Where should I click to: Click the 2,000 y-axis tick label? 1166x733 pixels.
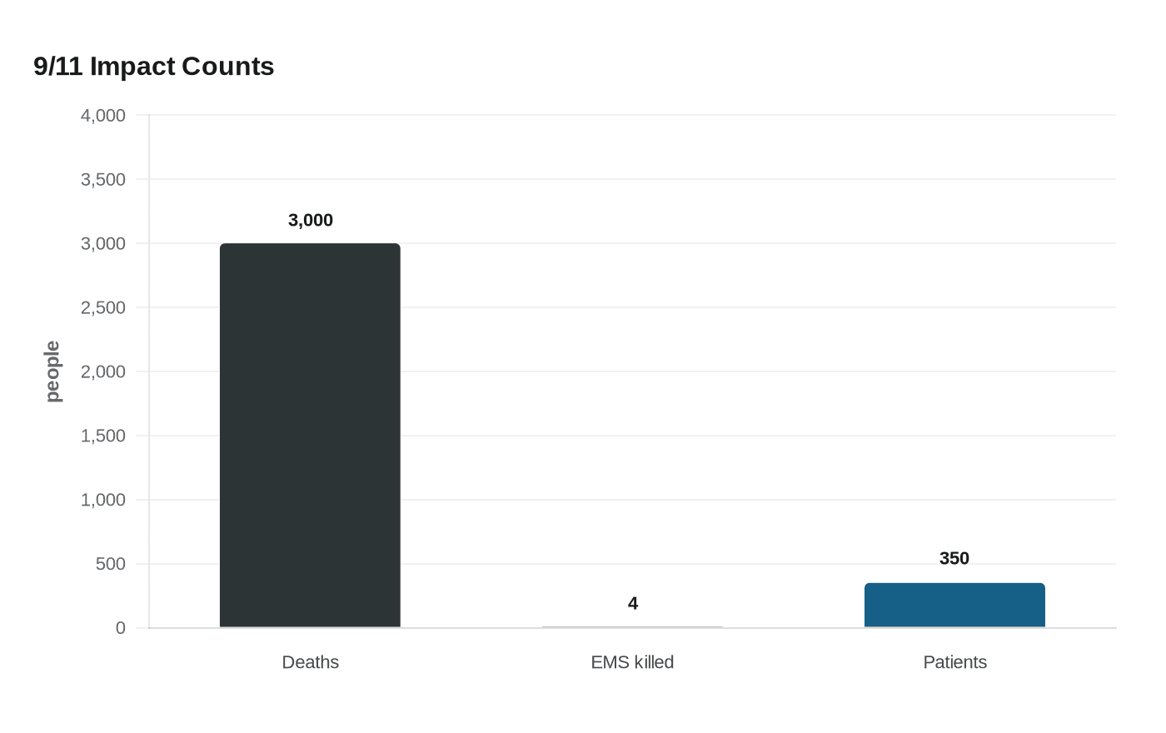click(103, 371)
